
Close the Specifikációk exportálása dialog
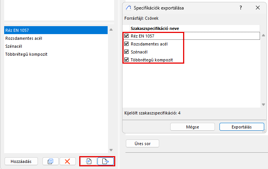pos(258,8)
